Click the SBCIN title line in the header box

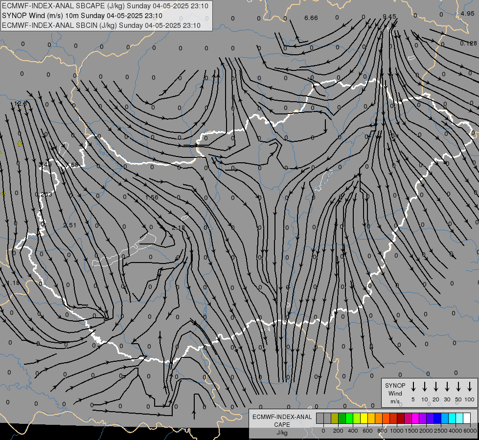(101, 25)
